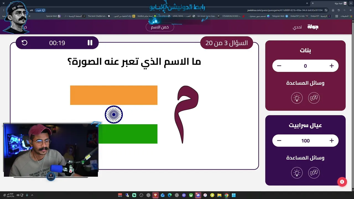Screen dimensions: 354x199
Task: Switch to the لعبة جولة tab
Action: point(330,3)
